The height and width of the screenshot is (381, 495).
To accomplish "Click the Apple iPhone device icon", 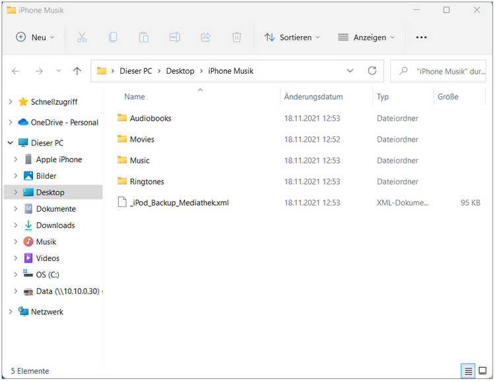I will point(28,160).
